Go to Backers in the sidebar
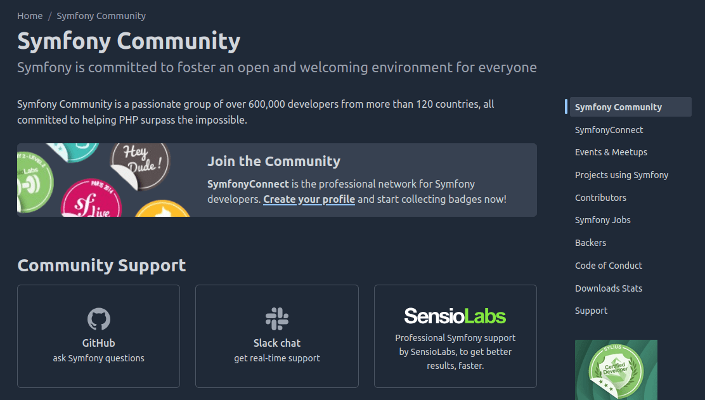The width and height of the screenshot is (705, 400). 590,243
